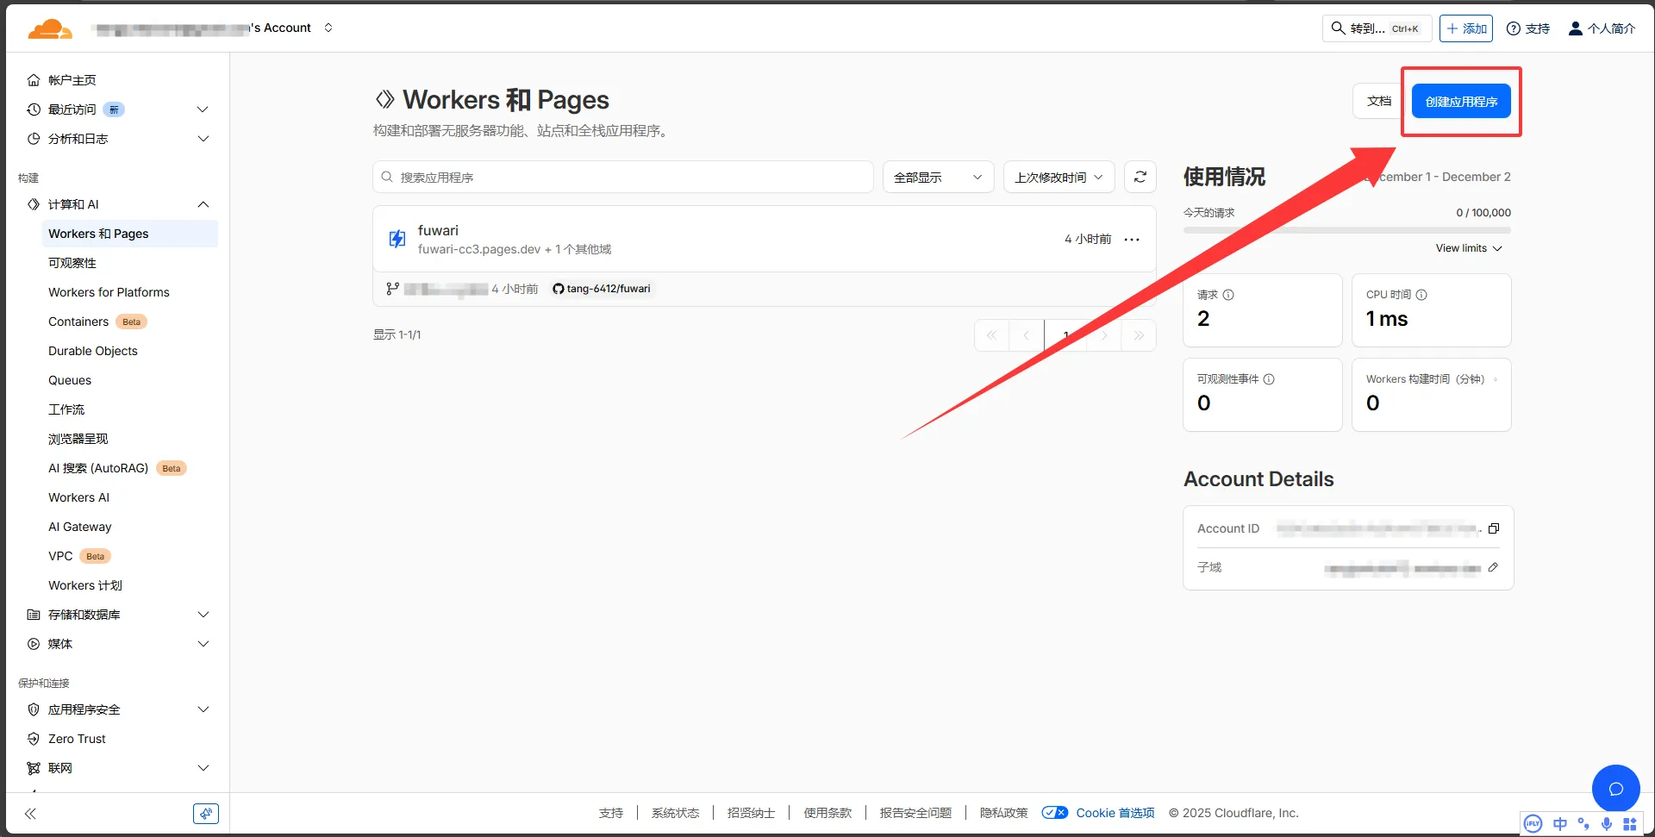Viewport: 1655px width, 837px height.
Task: Open 工作流 in the sidebar
Action: [x=66, y=409]
